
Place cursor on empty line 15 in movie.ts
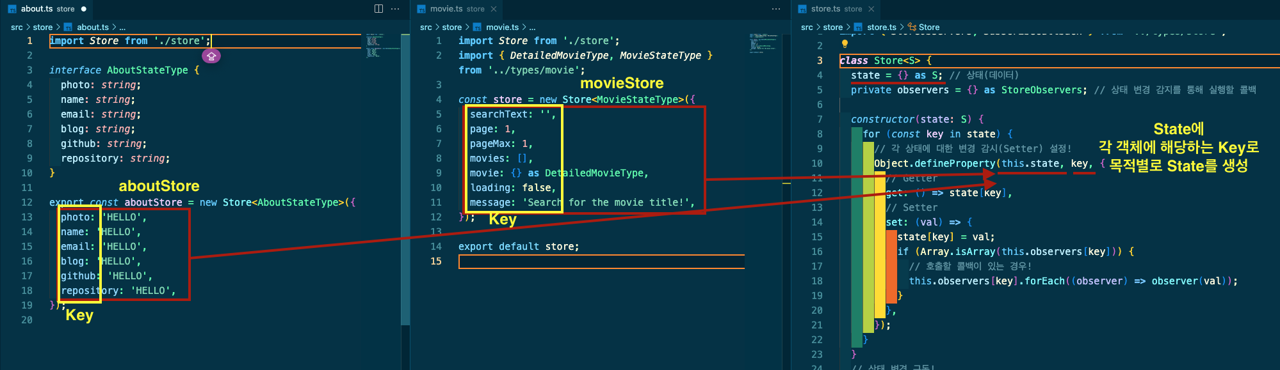coord(601,261)
